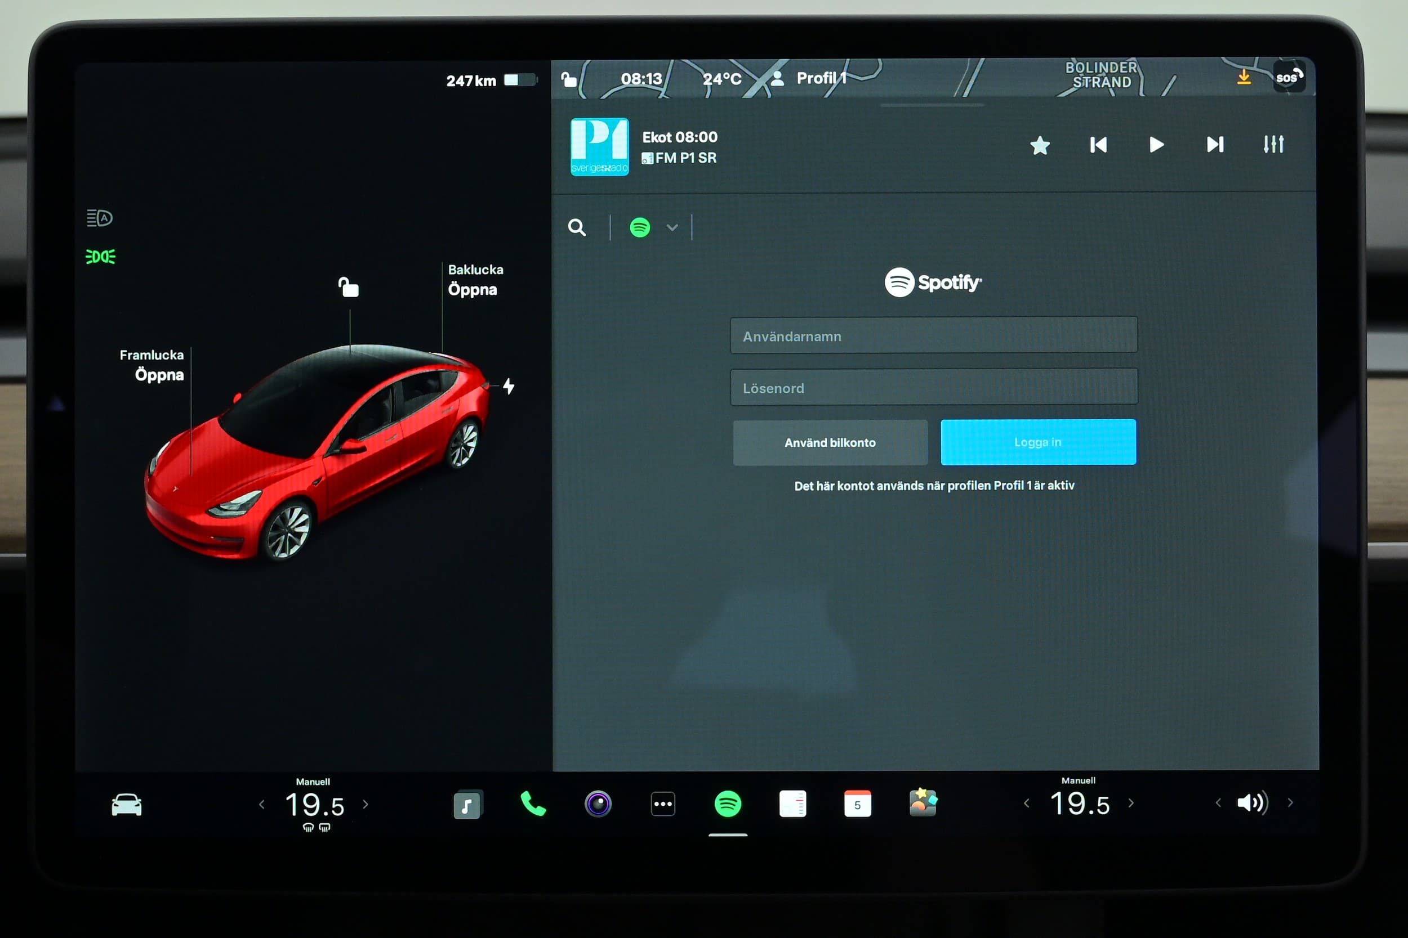The height and width of the screenshot is (938, 1408).
Task: Open Spotify in the bottom dock
Action: click(728, 804)
